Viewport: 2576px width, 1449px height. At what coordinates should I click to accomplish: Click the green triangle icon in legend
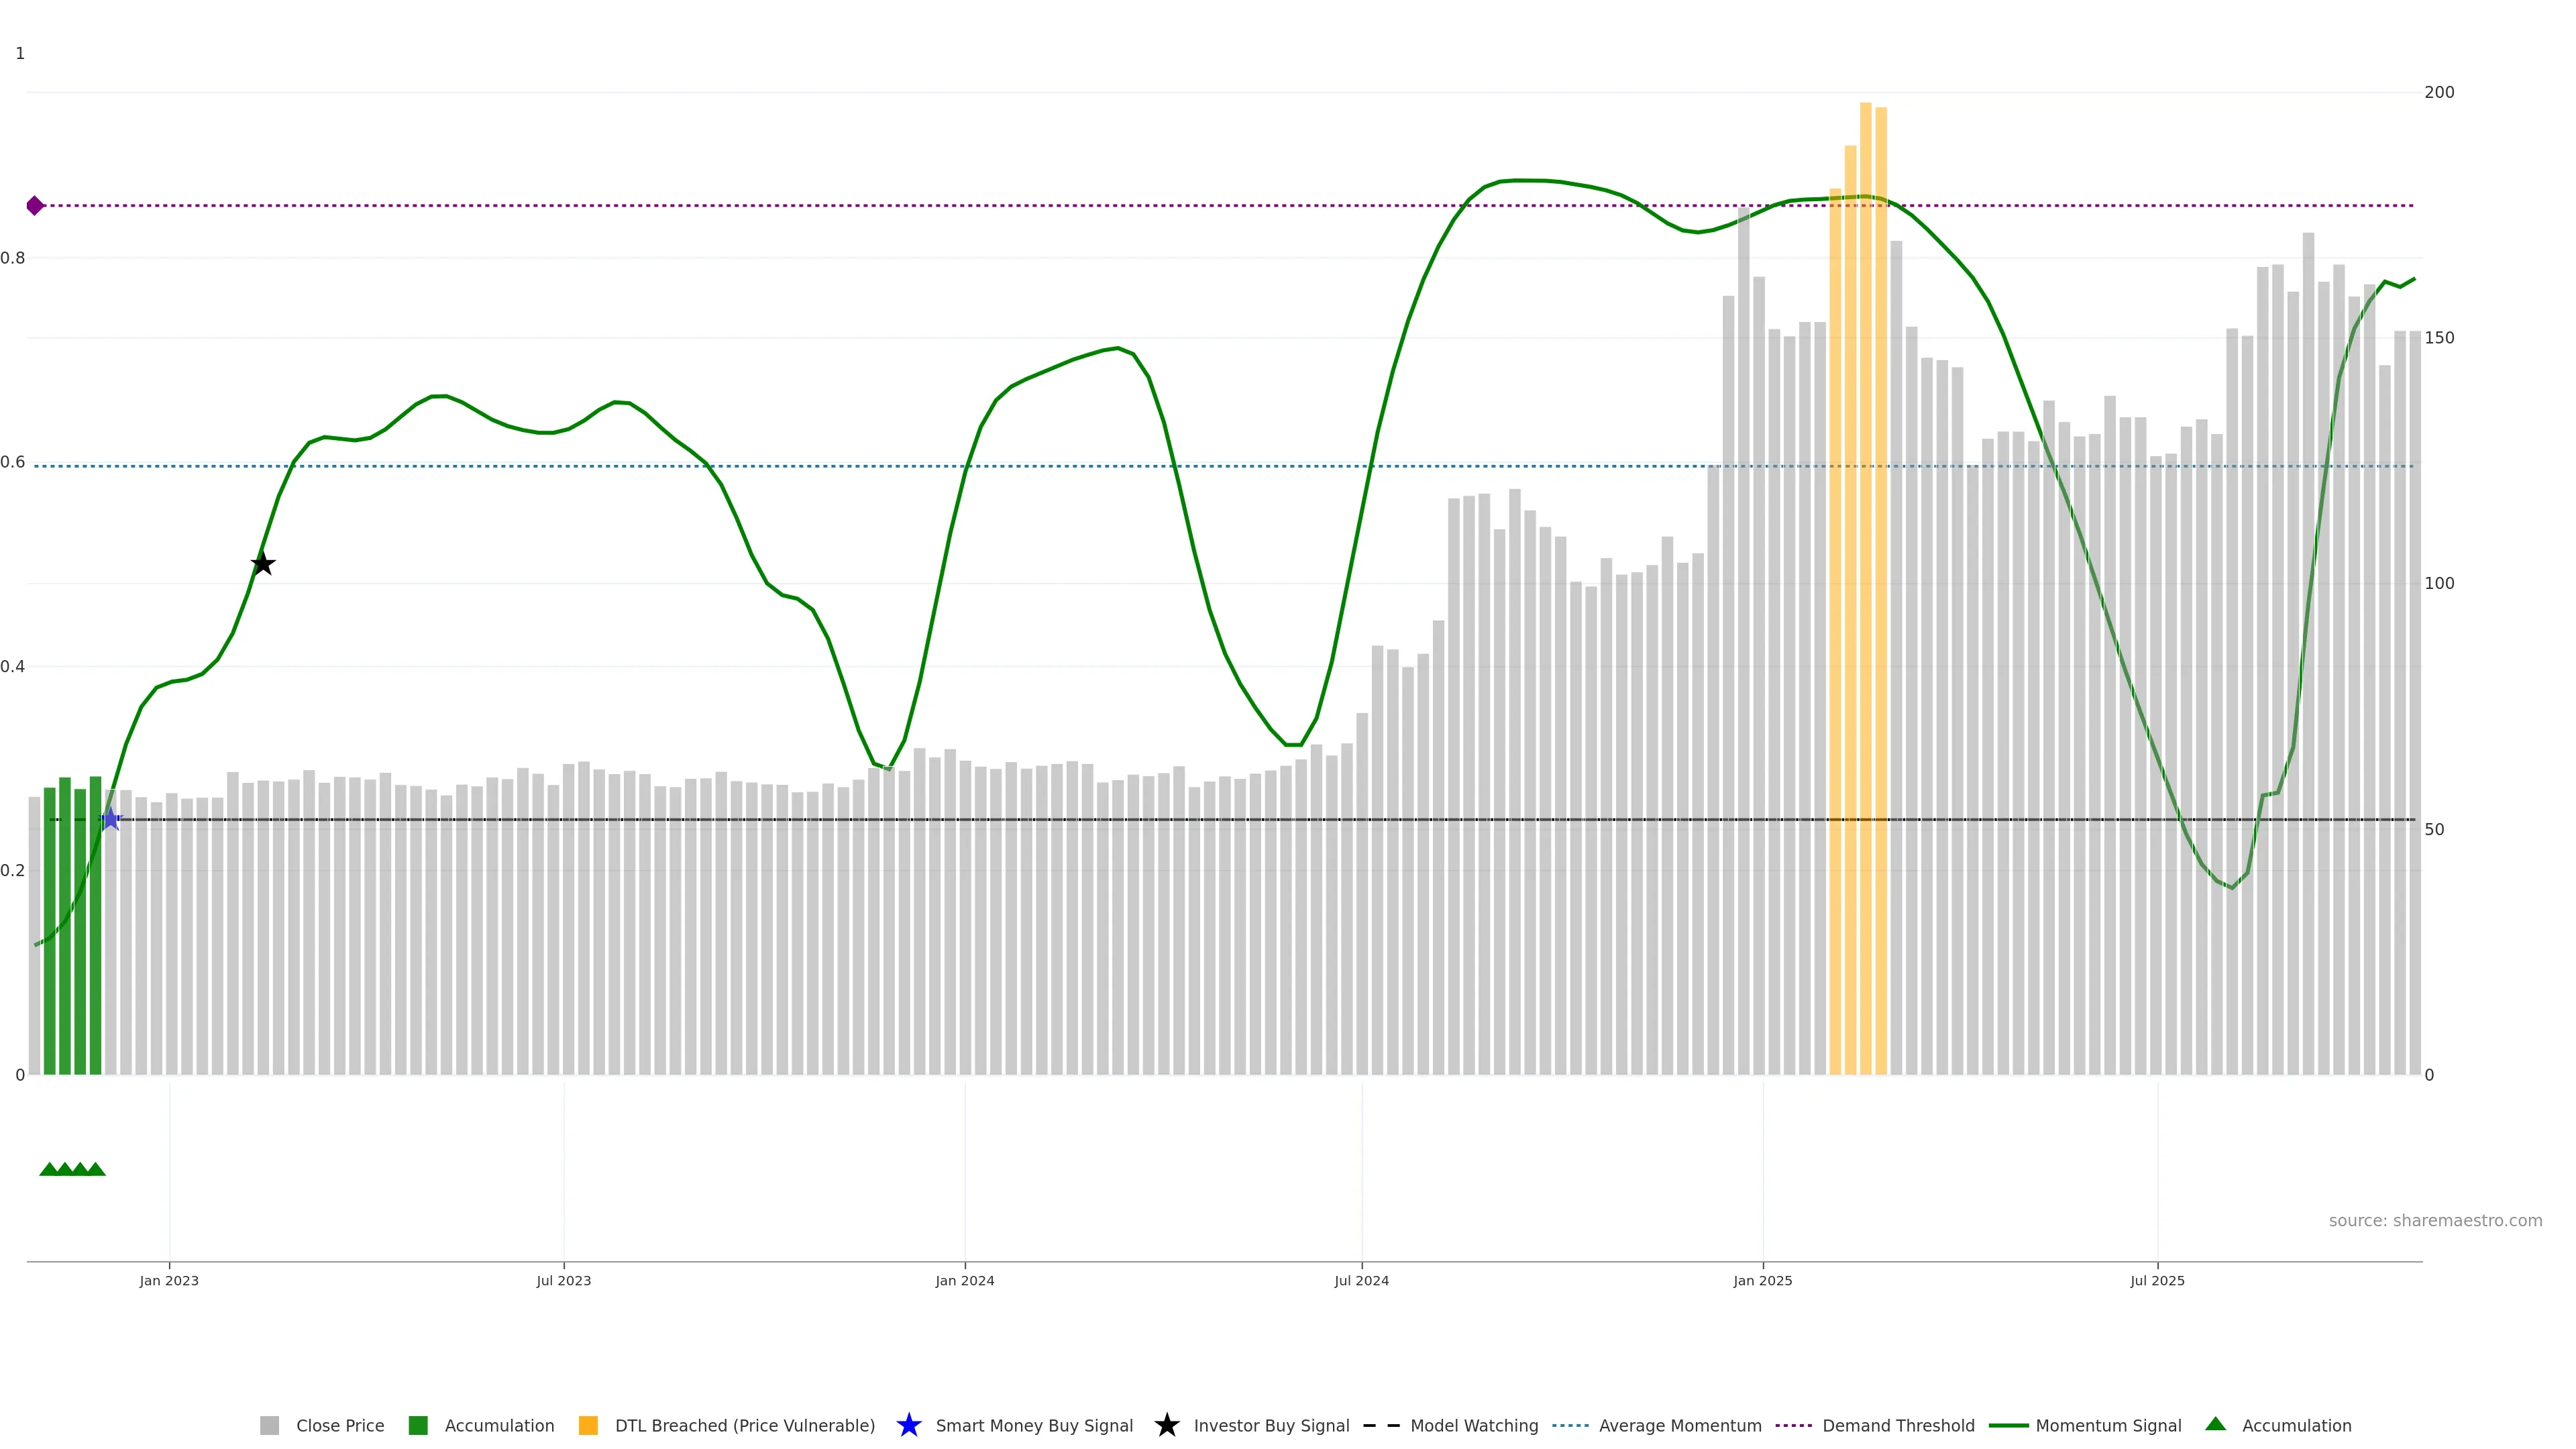(2216, 1424)
